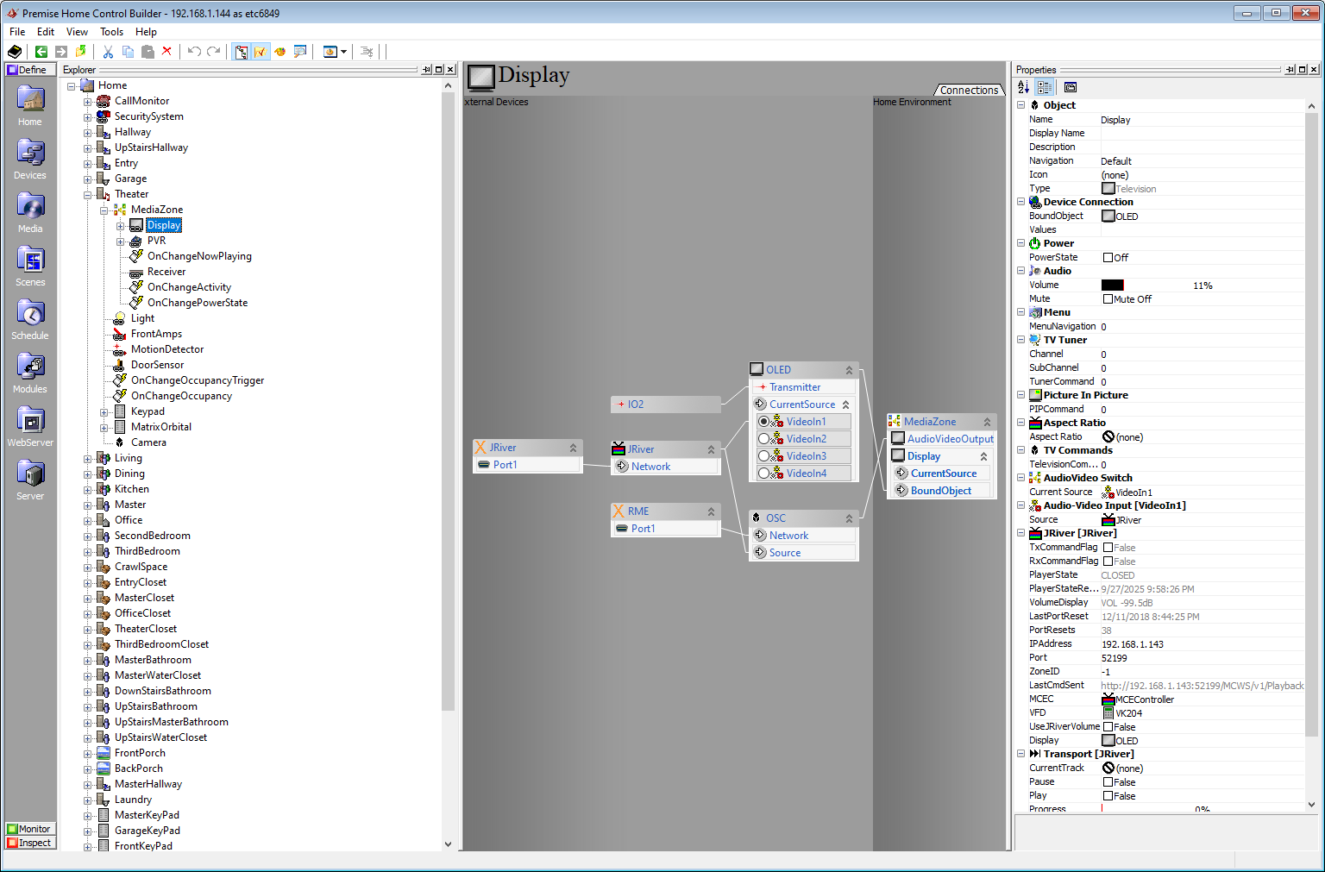1325x872 pixels.
Task: Click the Undo arrow icon
Action: pos(193,52)
